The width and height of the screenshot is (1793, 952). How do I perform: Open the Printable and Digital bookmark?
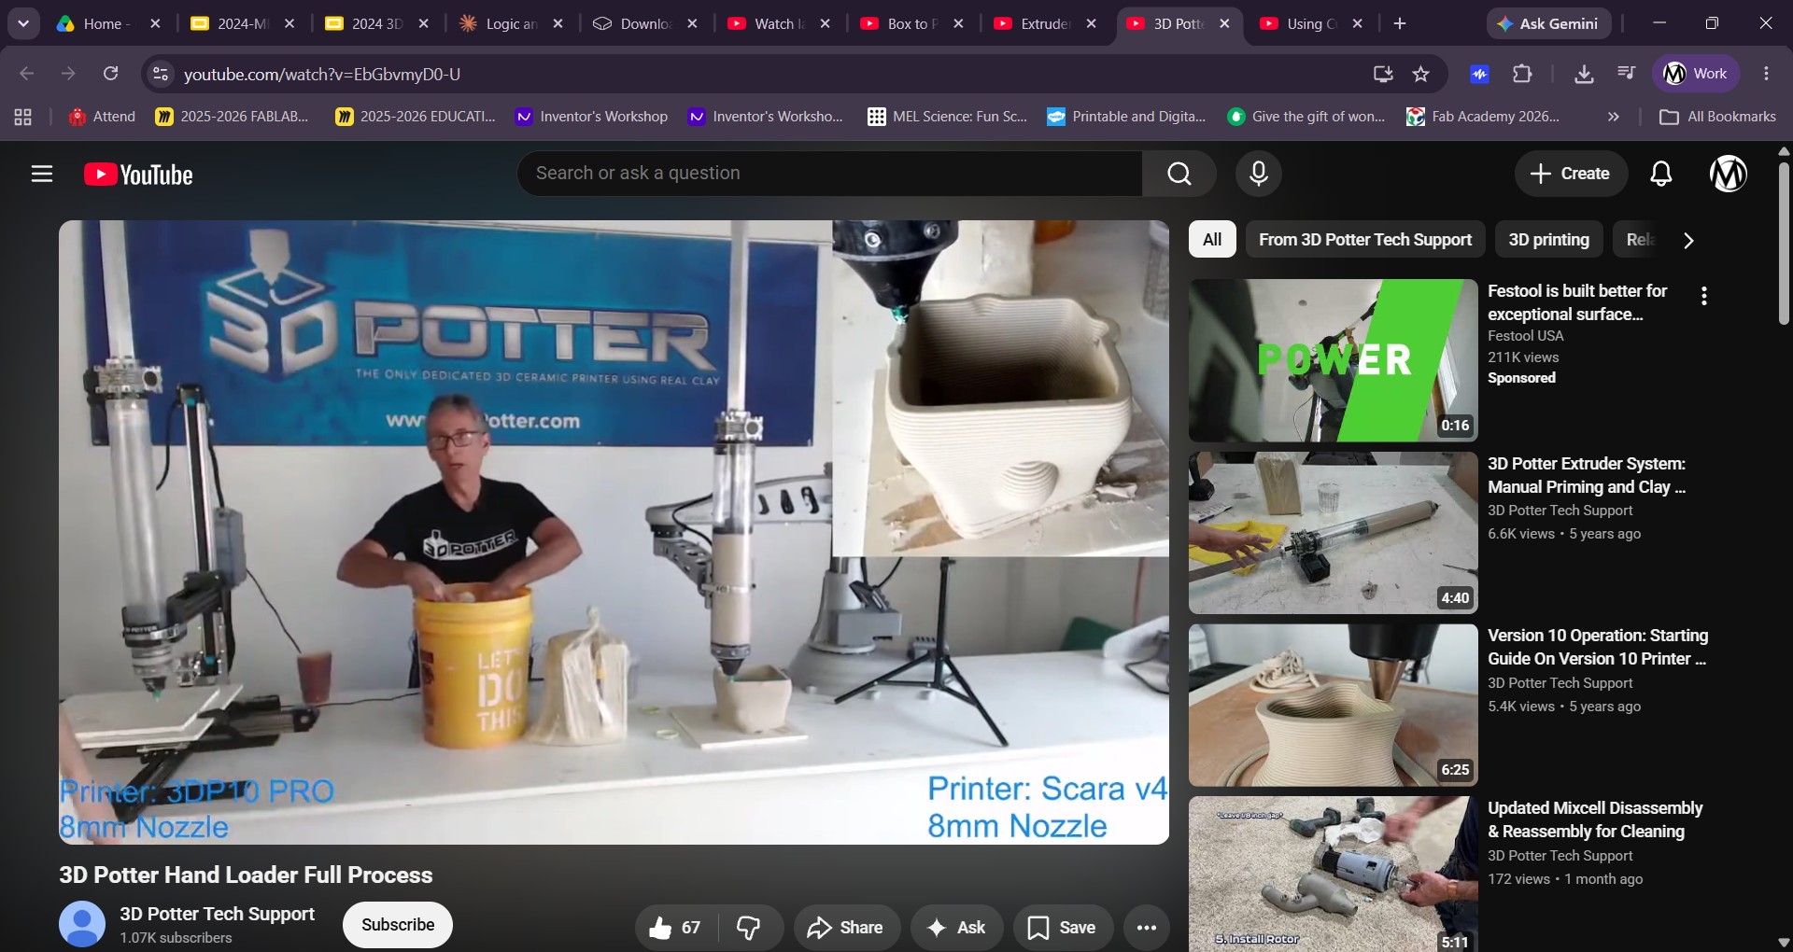(1126, 117)
